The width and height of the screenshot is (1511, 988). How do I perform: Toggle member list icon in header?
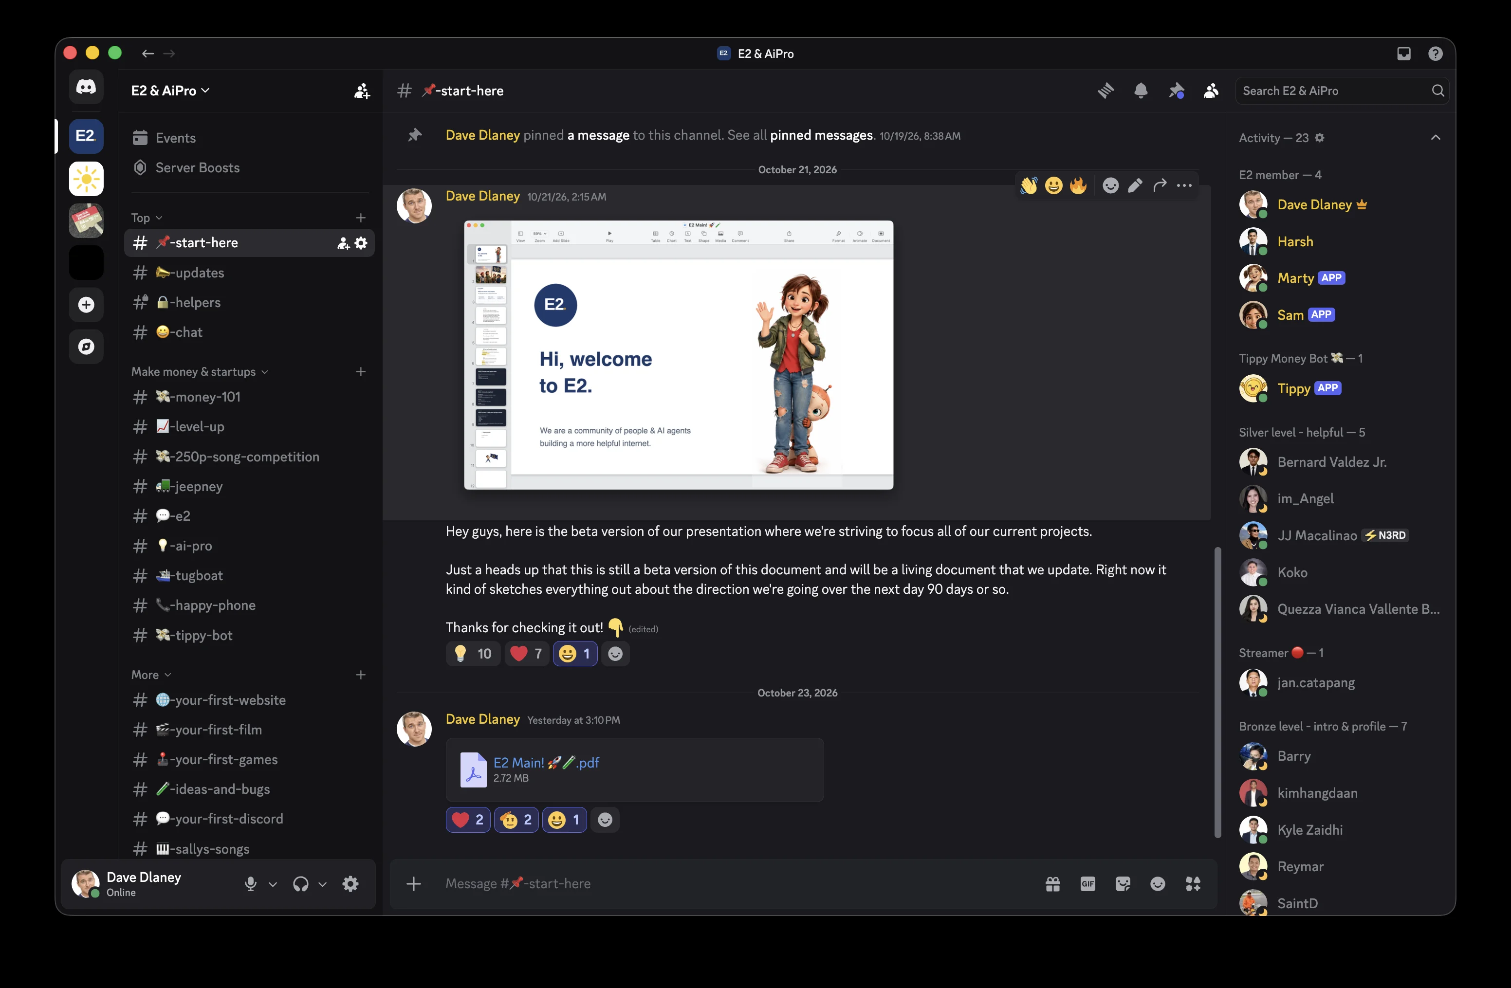pos(1211,91)
